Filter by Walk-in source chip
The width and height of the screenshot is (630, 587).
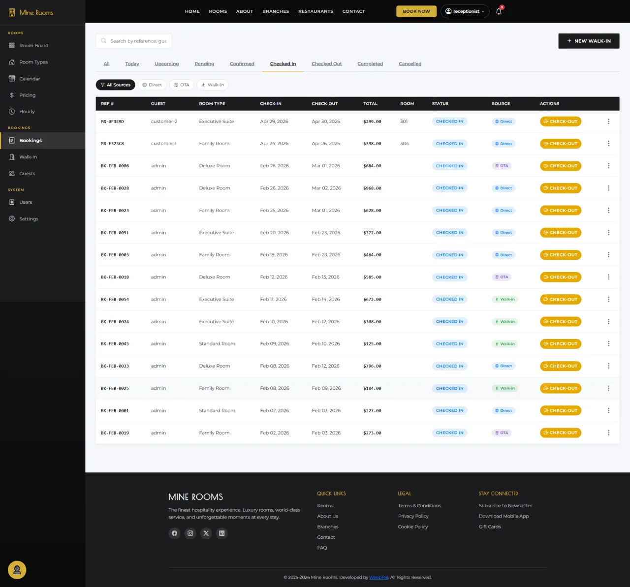coord(213,85)
